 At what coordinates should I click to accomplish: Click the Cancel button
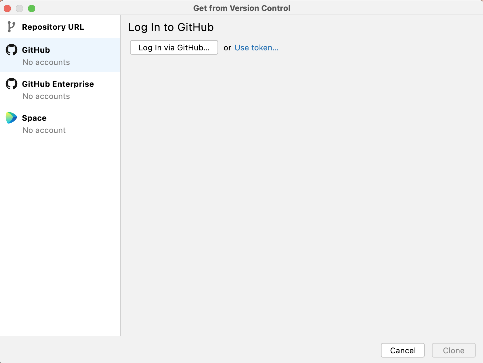(x=402, y=350)
